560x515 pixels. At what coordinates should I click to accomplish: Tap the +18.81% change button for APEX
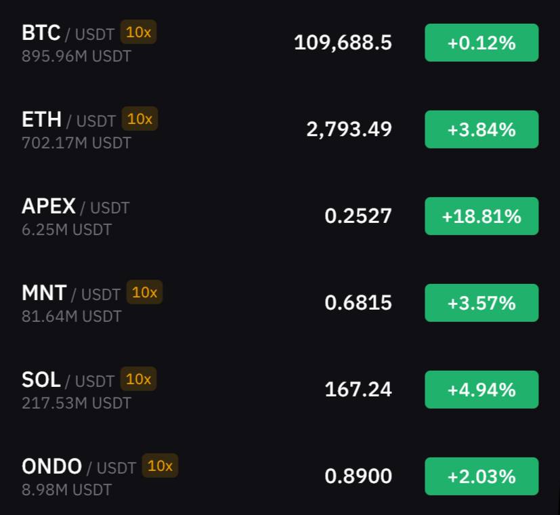481,216
